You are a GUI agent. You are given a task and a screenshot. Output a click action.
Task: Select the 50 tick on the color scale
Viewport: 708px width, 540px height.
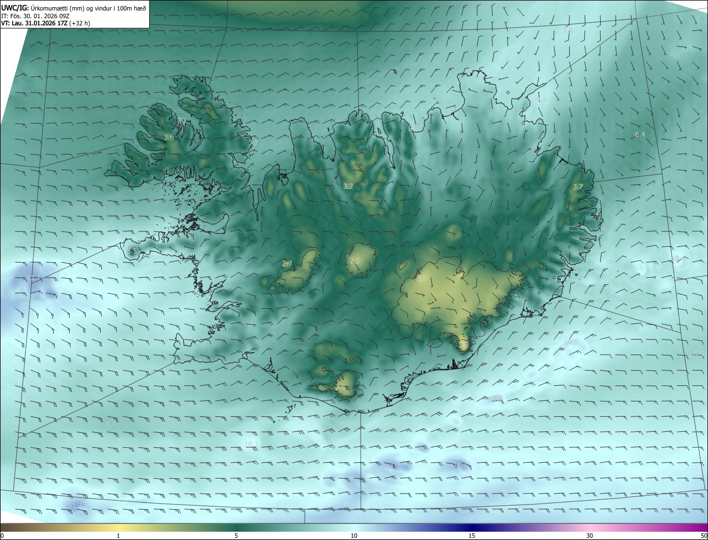point(704,536)
